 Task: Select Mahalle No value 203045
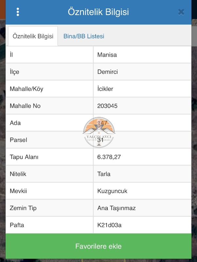107,106
